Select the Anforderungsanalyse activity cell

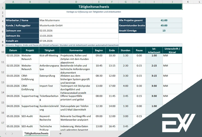50,69
